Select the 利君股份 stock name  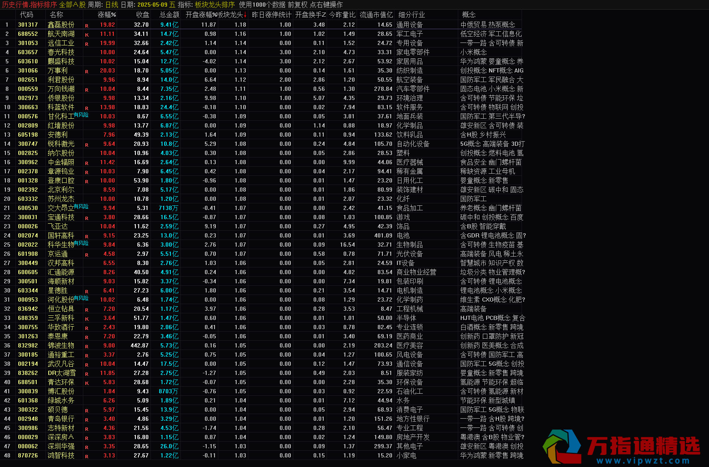tap(61, 80)
